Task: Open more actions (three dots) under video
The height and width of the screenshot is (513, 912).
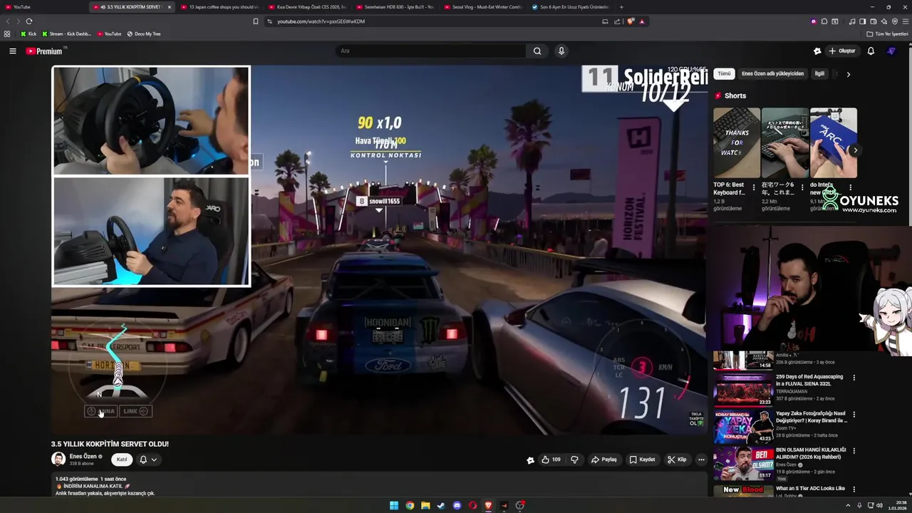Action: (701, 460)
